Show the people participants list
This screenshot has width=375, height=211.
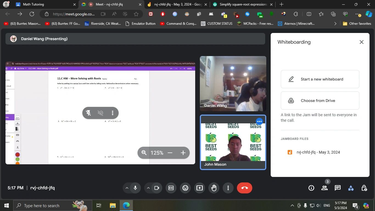point(324,188)
